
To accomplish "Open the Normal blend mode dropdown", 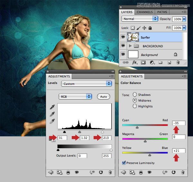I will (x=140, y=19).
